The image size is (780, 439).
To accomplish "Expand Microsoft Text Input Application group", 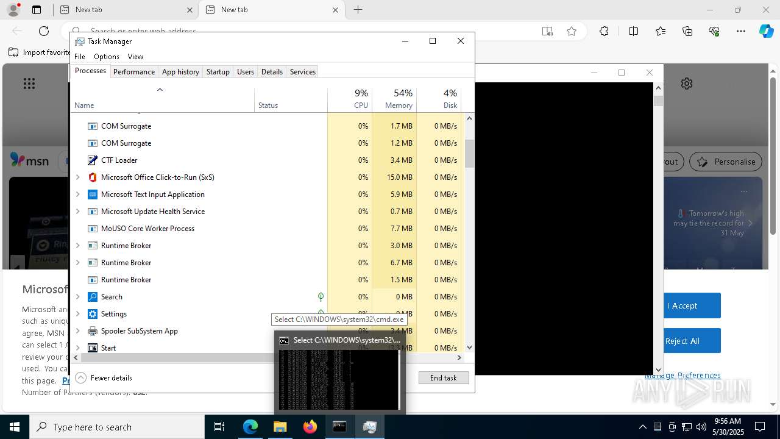I will click(77, 195).
